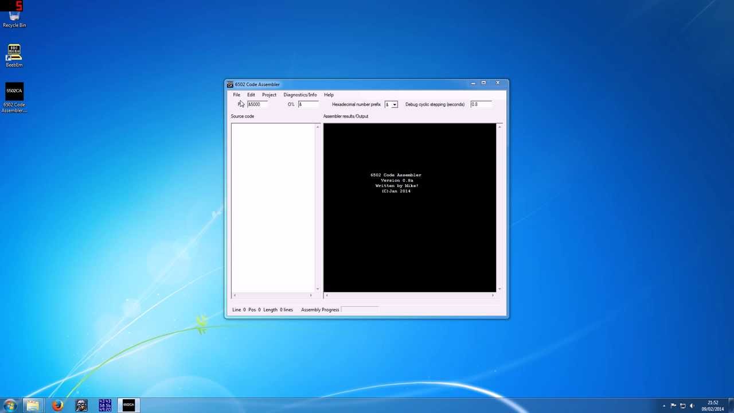Open the Action Center flag icon
Image resolution: width=734 pixels, height=413 pixels.
point(673,406)
